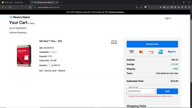Click Continue Shopping link
Viewport: 192px width, 108px height.
[x=18, y=33]
